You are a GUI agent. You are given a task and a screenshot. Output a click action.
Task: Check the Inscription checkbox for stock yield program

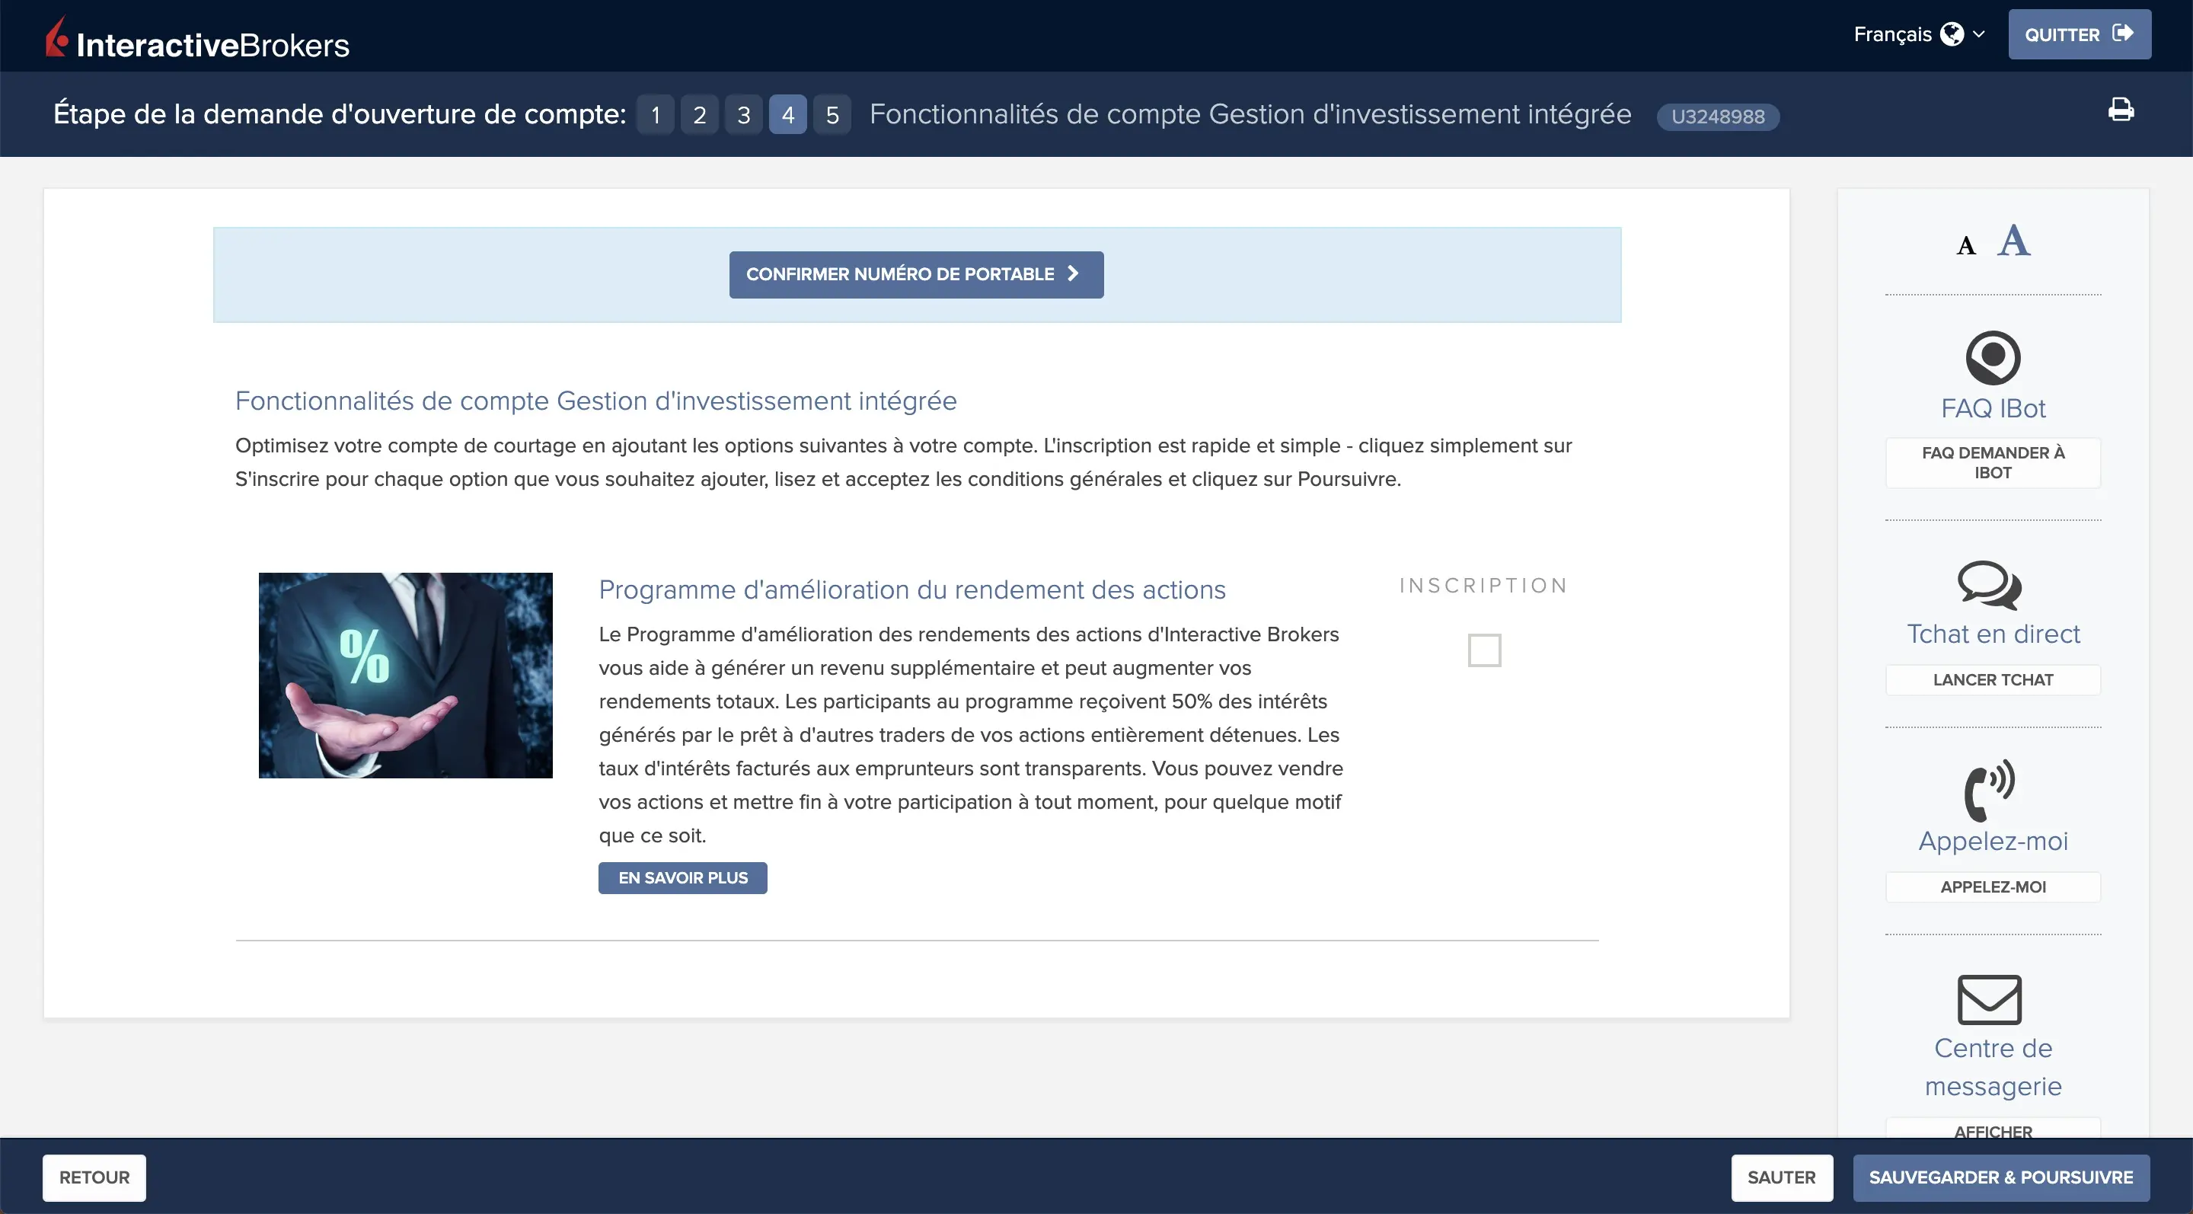point(1484,650)
